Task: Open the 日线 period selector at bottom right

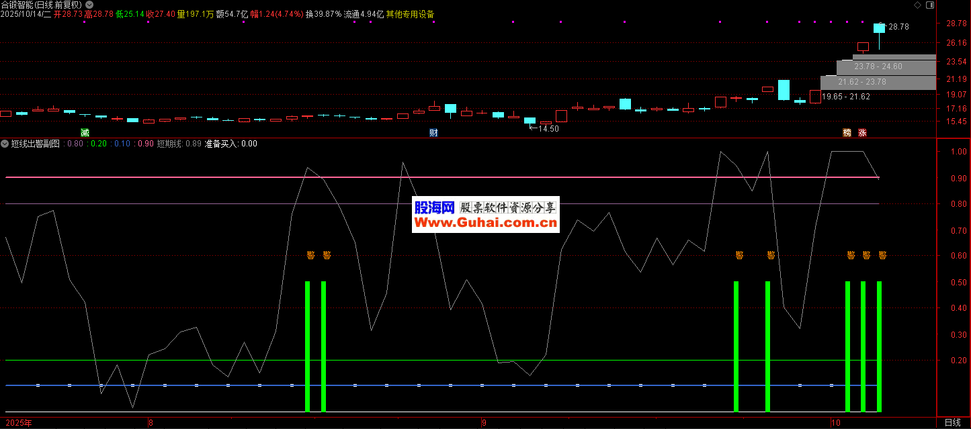Action: (952, 422)
